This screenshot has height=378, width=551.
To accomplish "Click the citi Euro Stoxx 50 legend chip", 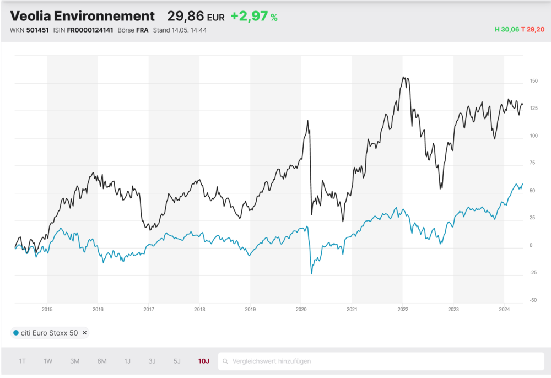I will click(50, 333).
